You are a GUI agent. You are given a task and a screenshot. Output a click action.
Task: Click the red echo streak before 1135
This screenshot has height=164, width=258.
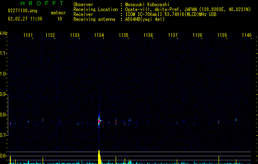(x=116, y=122)
